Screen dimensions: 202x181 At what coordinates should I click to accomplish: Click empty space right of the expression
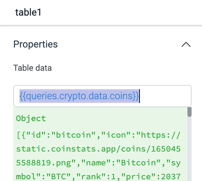pyautogui.click(x=165, y=96)
